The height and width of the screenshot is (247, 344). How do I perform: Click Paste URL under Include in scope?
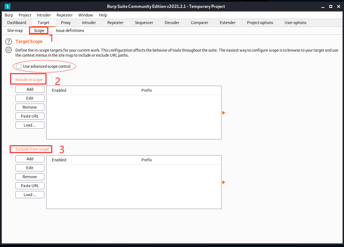(x=30, y=116)
